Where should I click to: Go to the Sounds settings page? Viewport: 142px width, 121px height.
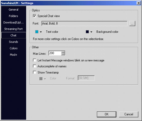(13, 42)
